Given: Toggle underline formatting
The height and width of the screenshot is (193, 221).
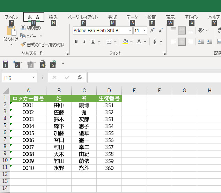Looking at the screenshot, I should click(93, 41).
